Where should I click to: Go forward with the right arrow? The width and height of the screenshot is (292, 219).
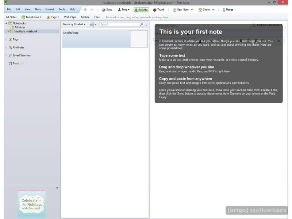(x=92, y=10)
